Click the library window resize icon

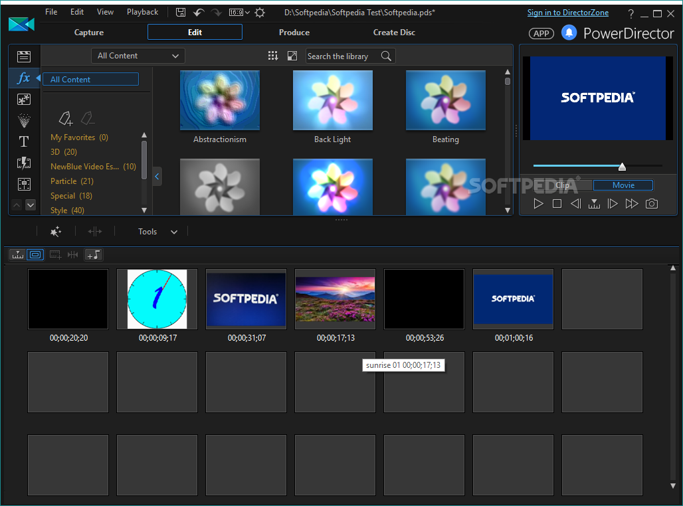coord(292,56)
